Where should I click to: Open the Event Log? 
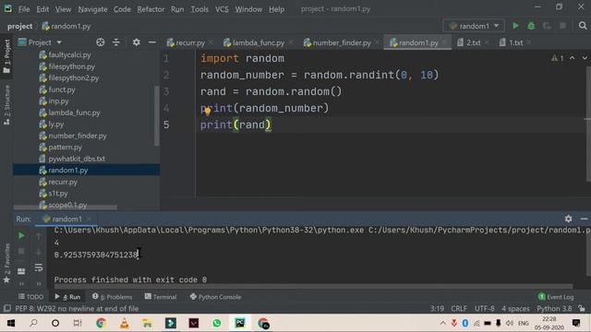[556, 297]
